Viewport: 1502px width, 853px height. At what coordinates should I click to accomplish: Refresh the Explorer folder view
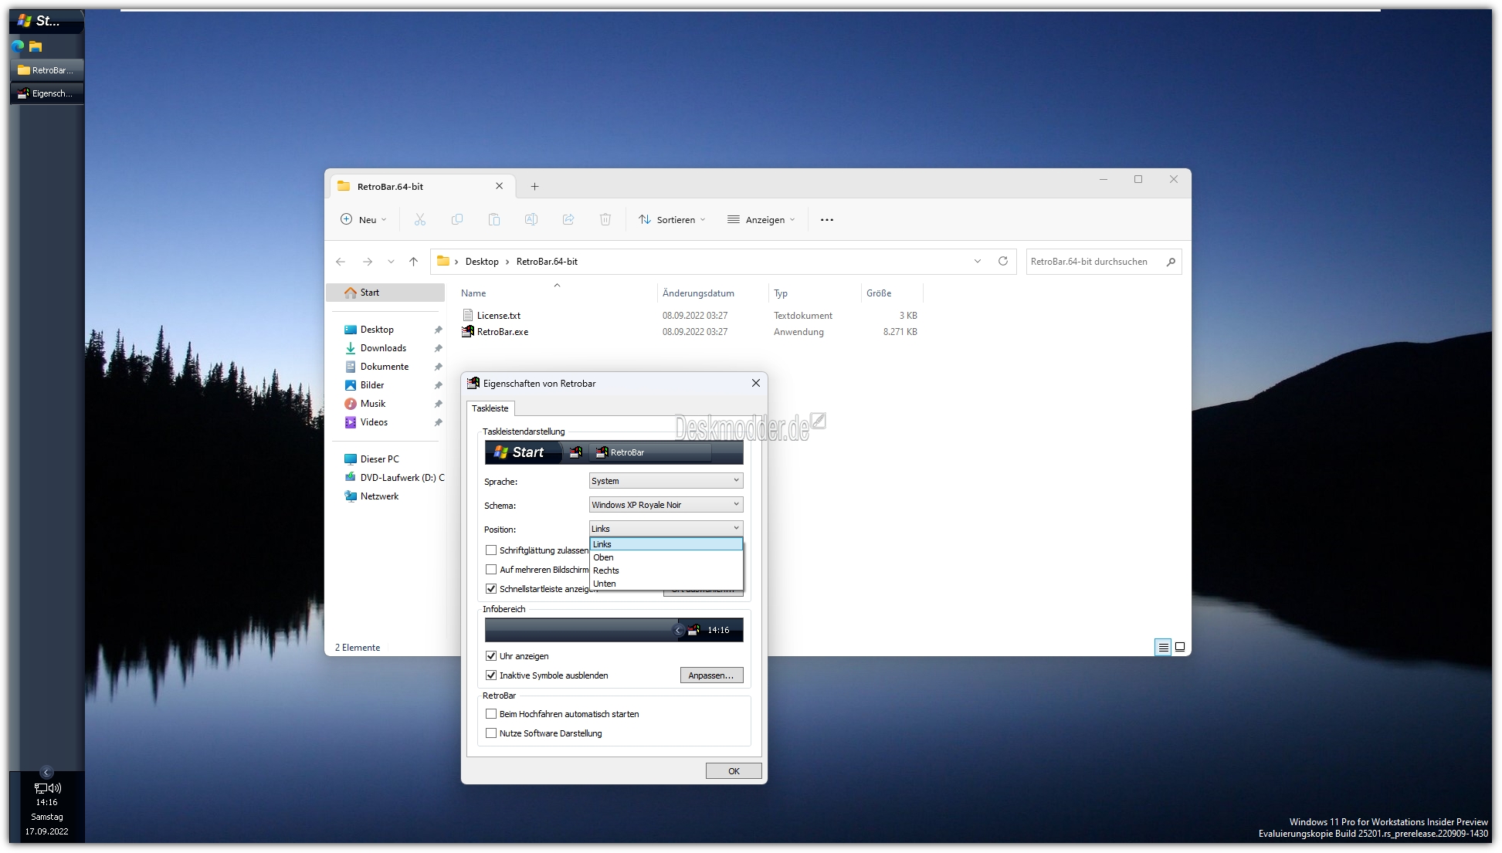click(x=1003, y=262)
